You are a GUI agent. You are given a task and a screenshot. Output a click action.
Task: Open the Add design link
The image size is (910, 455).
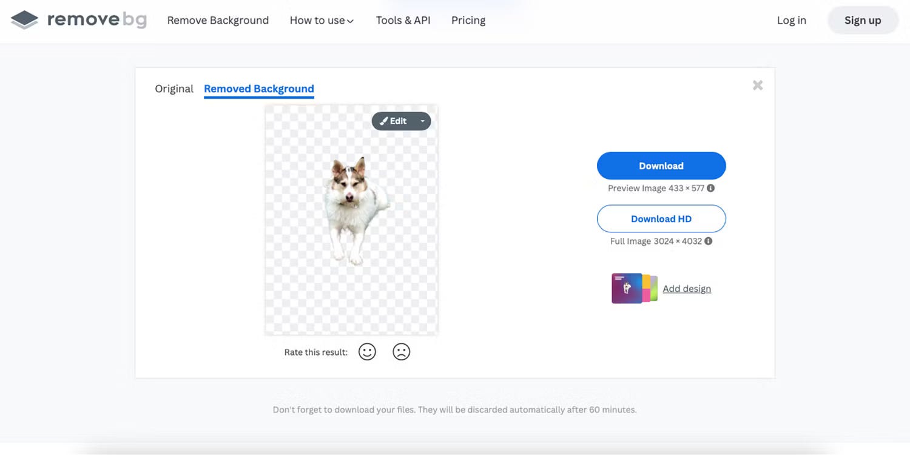click(687, 289)
